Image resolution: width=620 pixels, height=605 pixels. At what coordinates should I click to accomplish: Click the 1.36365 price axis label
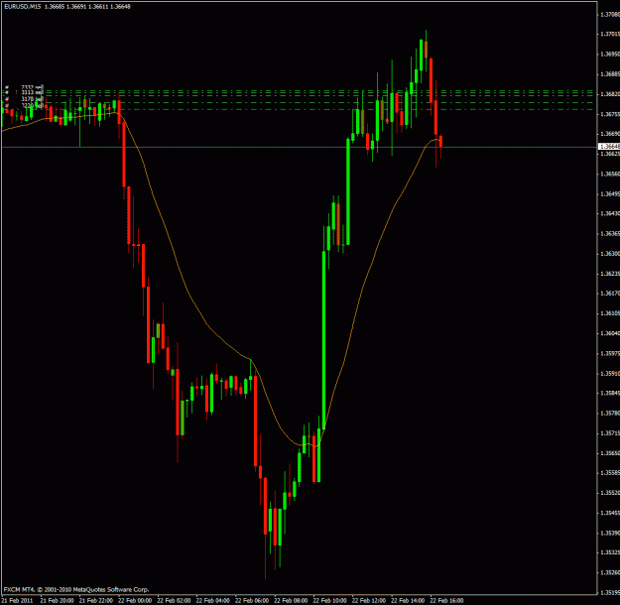(x=610, y=233)
